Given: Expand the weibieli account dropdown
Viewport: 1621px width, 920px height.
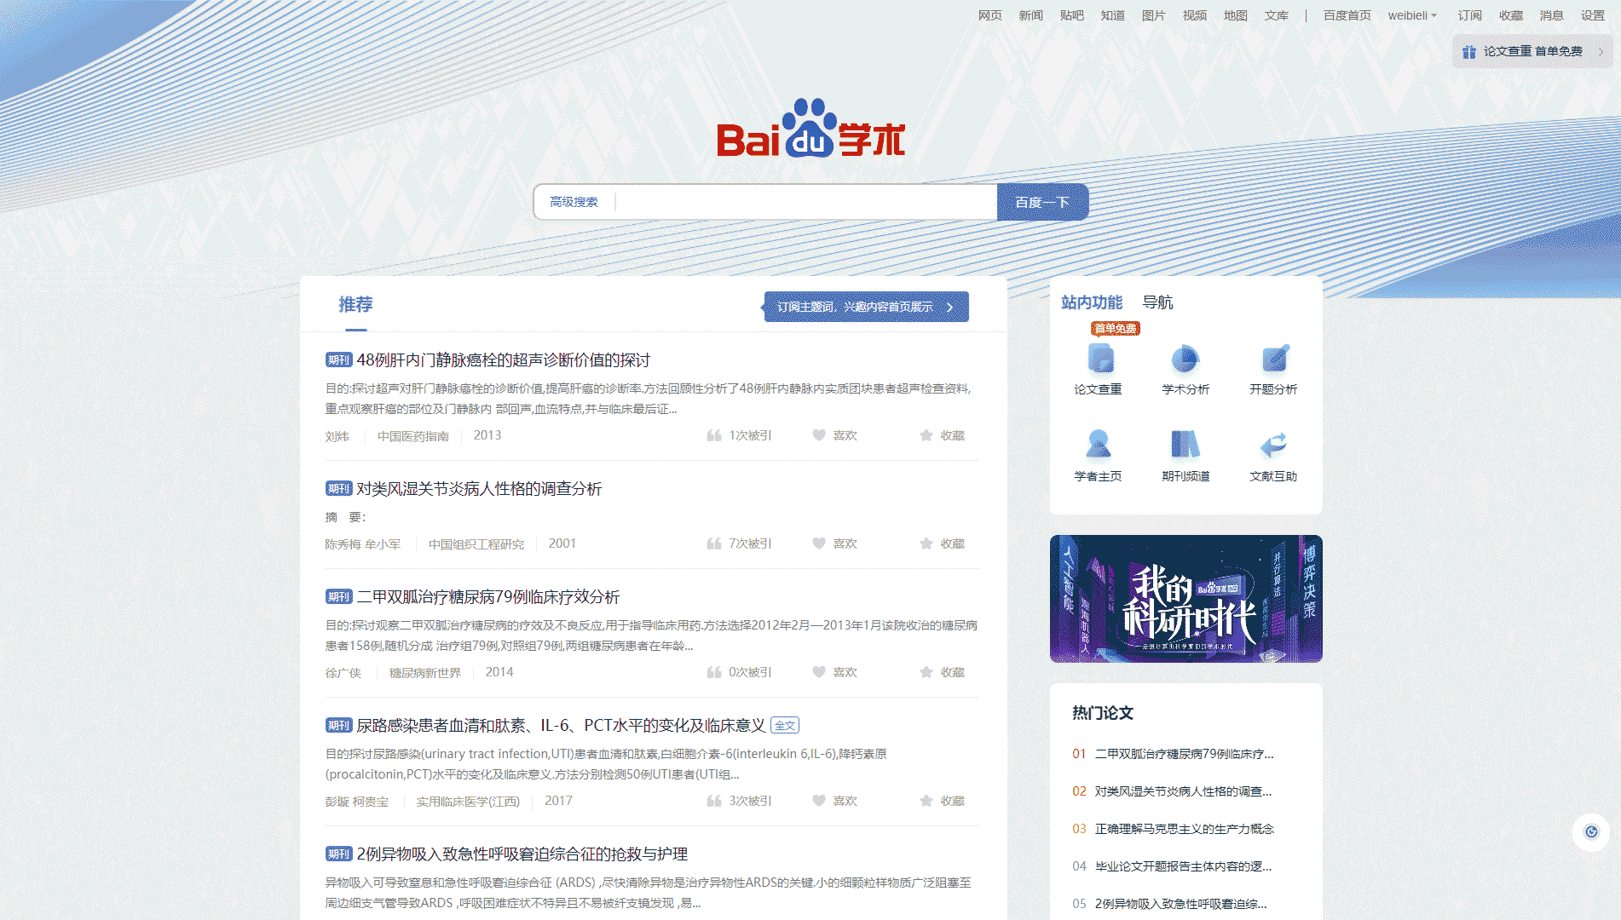Looking at the screenshot, I should tap(1412, 15).
